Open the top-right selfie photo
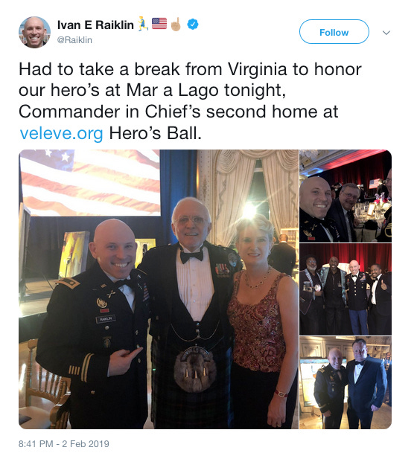 coord(345,196)
